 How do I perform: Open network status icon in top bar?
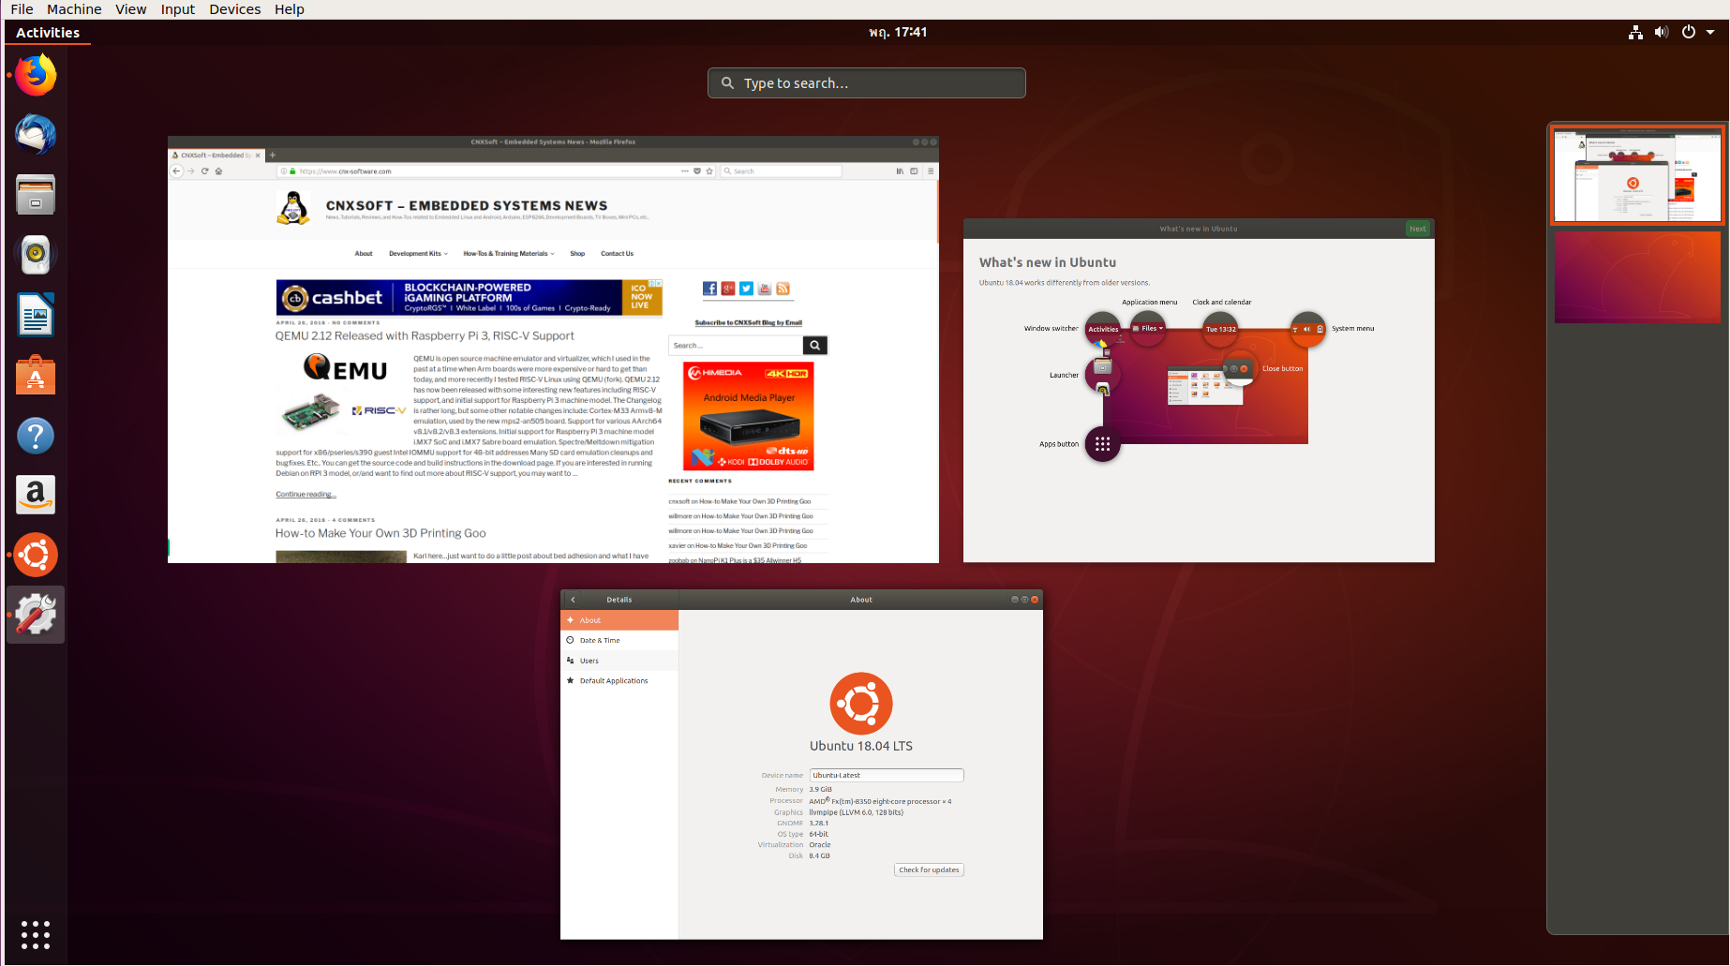(x=1635, y=32)
